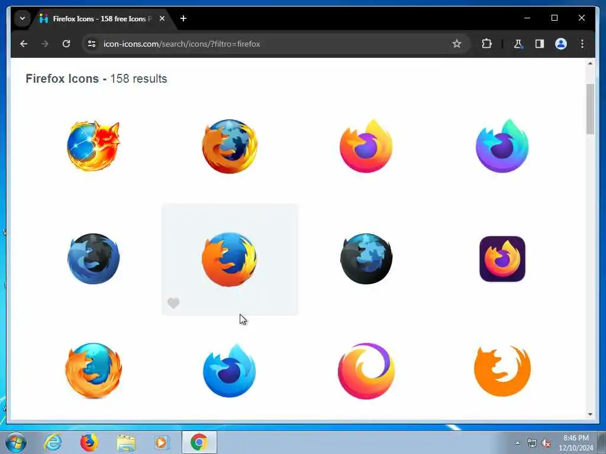Go back to previous page
The height and width of the screenshot is (454, 606).
[24, 44]
